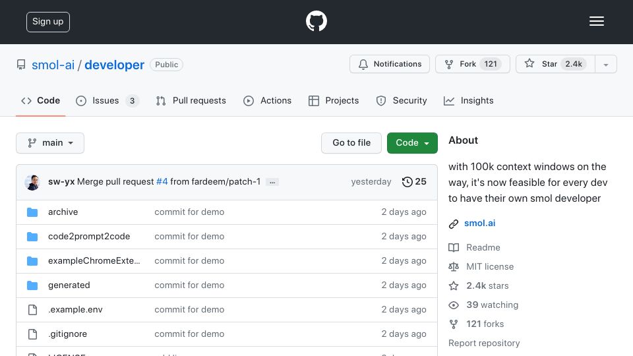Open the smol-ai owner link

coord(53,65)
